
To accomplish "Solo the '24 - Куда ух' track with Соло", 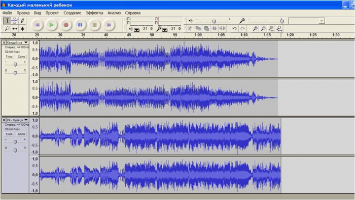I will 21,134.
